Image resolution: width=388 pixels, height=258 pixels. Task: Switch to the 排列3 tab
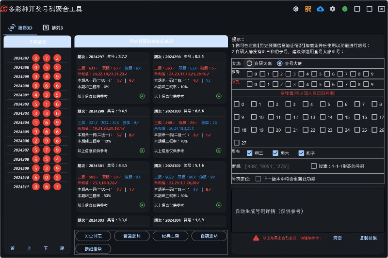point(53,28)
